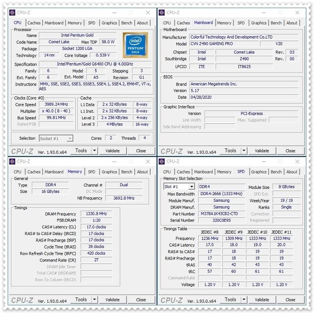Click Validate in CPU window

(x=113, y=151)
